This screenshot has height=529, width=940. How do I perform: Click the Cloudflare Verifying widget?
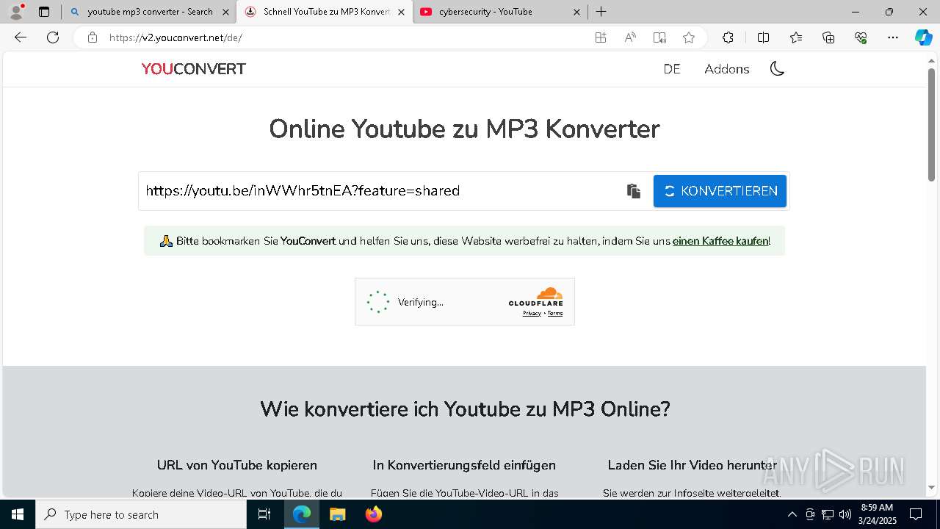(464, 302)
